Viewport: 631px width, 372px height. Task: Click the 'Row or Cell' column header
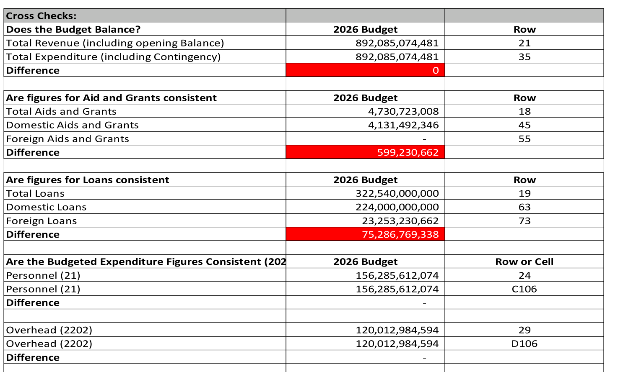[x=525, y=262]
